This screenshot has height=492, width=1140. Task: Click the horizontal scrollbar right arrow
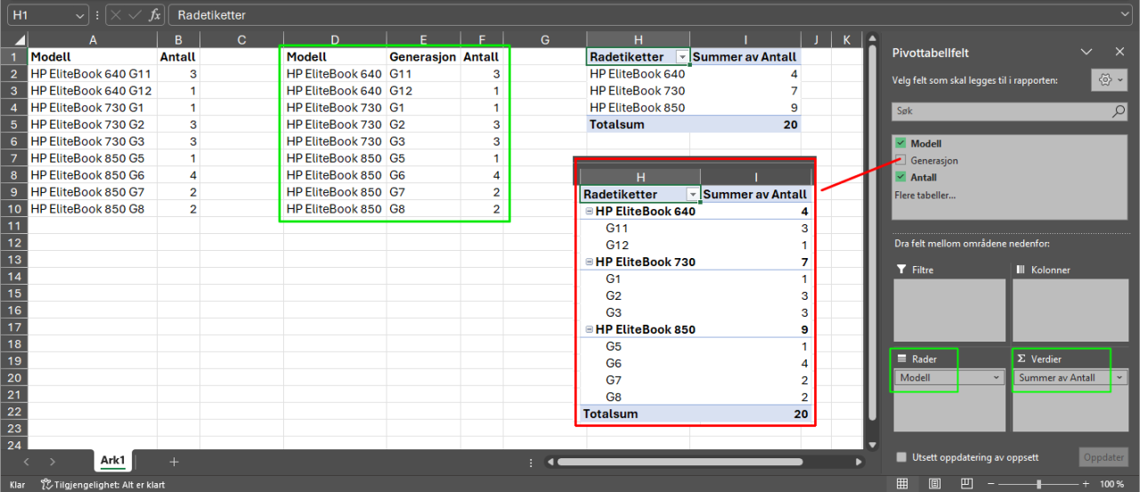click(860, 462)
